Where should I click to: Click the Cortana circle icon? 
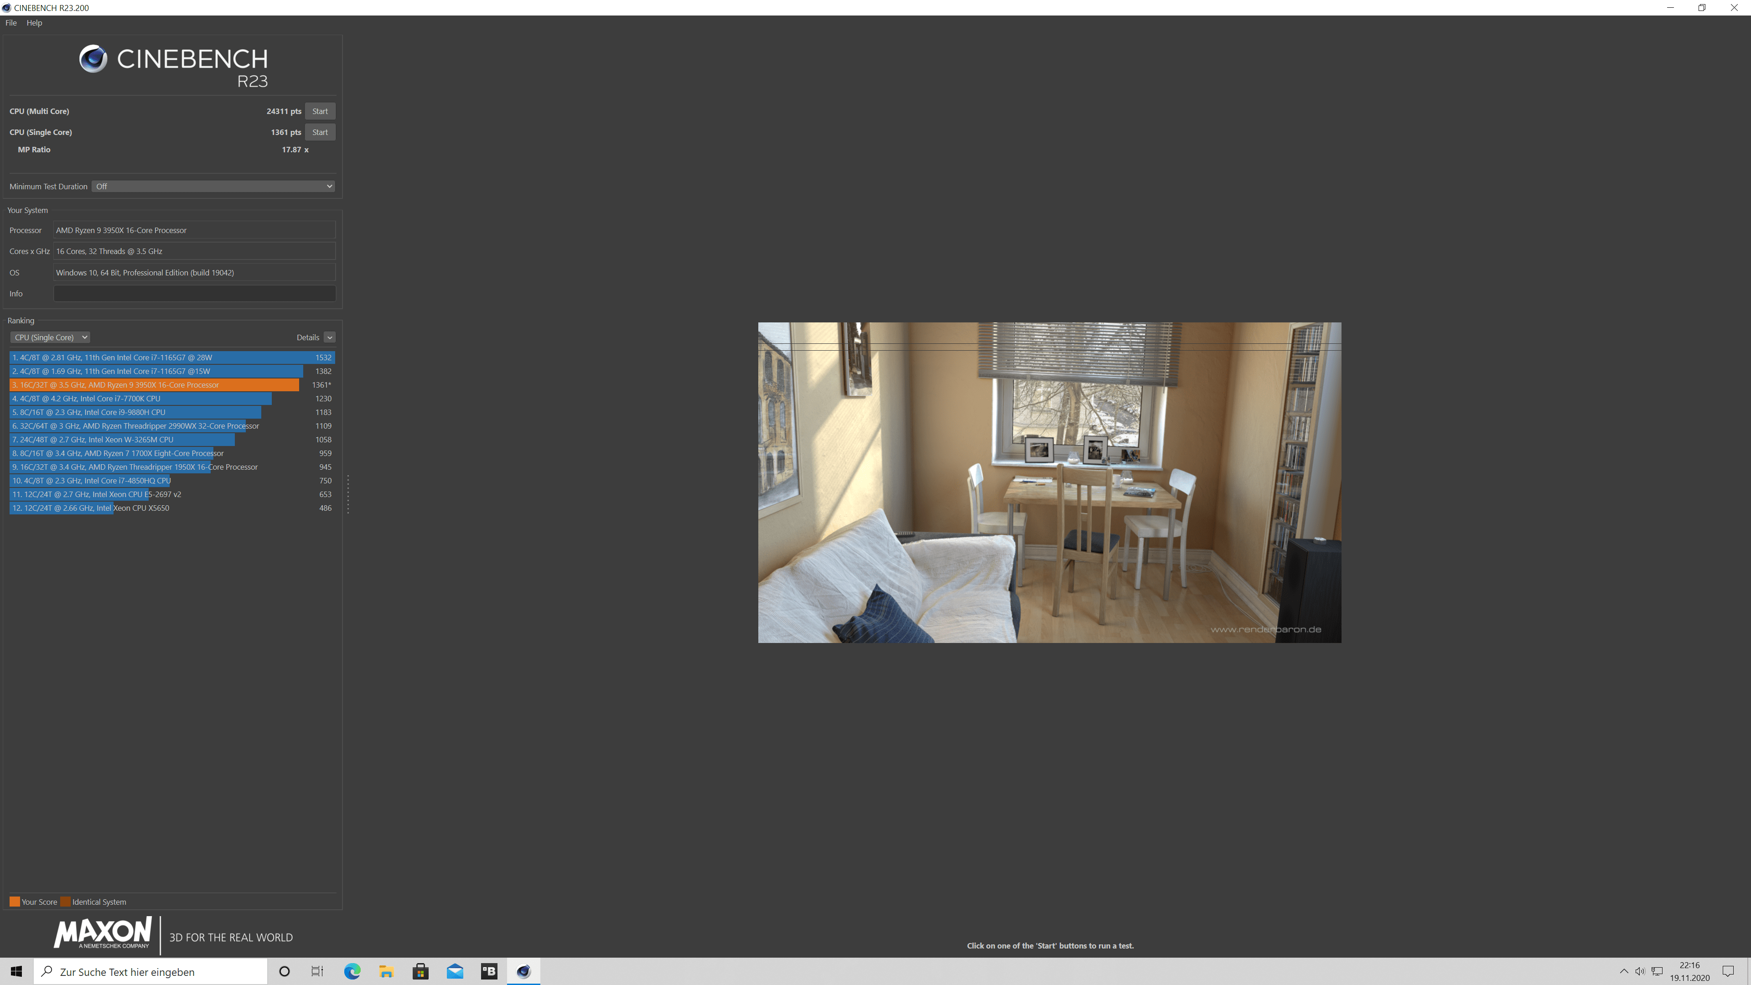click(x=285, y=971)
